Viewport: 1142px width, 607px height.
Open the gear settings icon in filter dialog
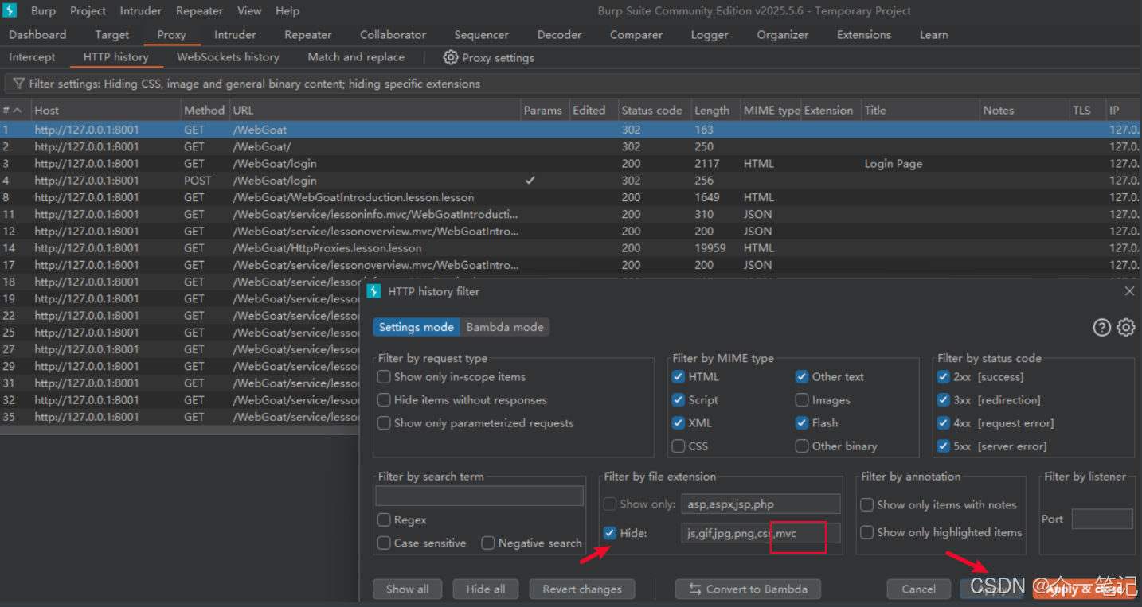point(1125,327)
